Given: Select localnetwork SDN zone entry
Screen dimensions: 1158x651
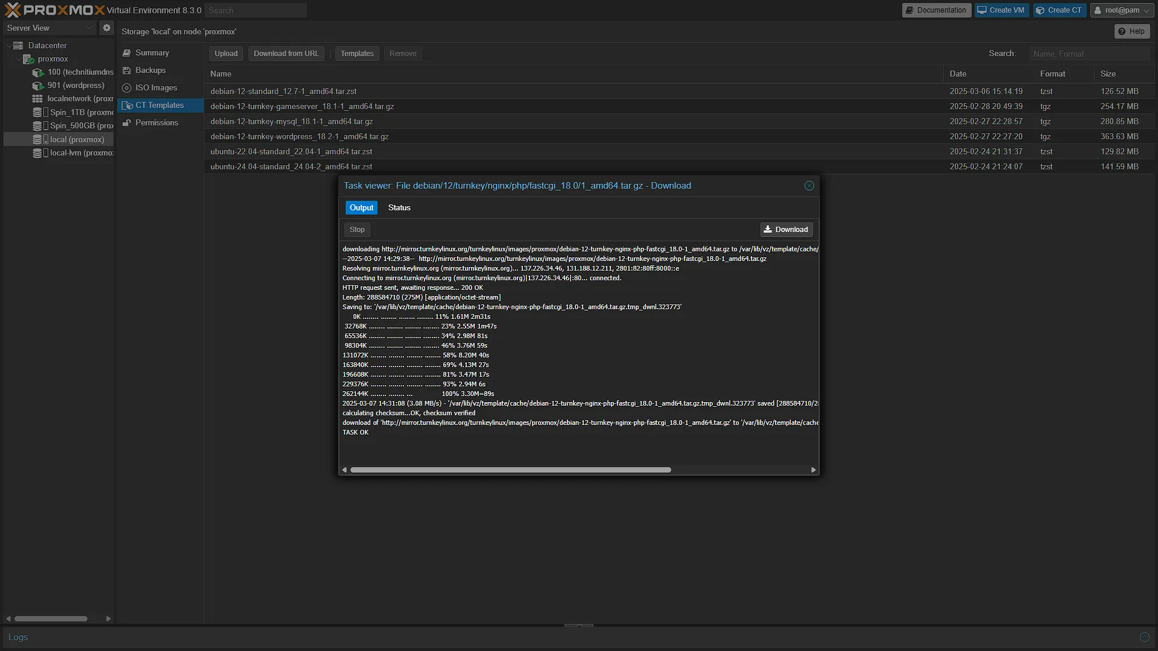Looking at the screenshot, I should pyautogui.click(x=73, y=98).
